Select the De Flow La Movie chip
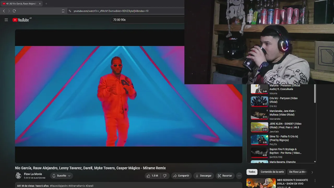334x188 pixels. point(298,172)
